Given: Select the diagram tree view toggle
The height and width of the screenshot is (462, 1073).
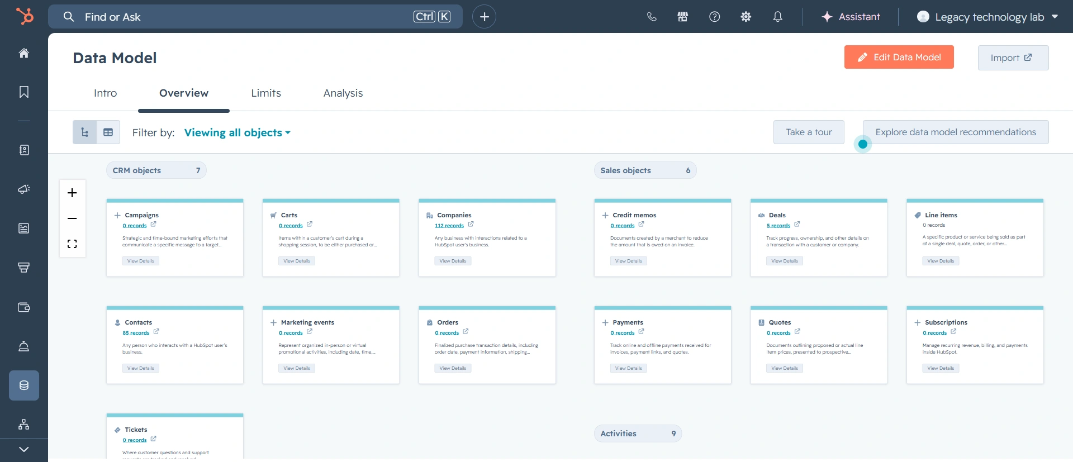Looking at the screenshot, I should pos(84,132).
